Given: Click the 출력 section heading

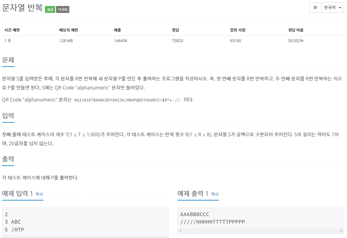Looking at the screenshot, I should [x=8, y=159].
